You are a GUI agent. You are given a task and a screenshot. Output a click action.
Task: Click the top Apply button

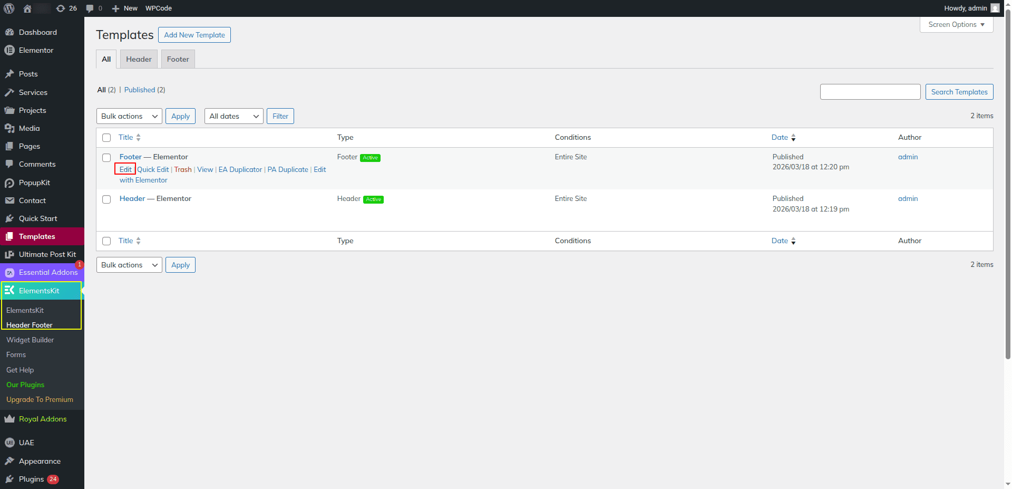[180, 116]
